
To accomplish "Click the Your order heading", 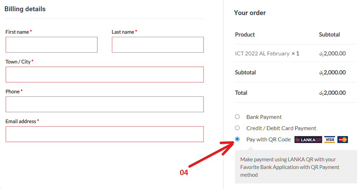I will coord(250,13).
